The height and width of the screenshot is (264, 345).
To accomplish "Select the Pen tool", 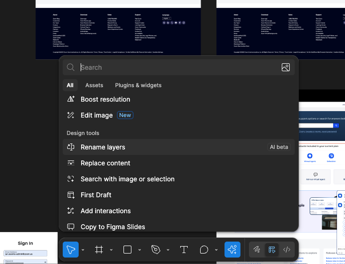I will click(x=156, y=250).
